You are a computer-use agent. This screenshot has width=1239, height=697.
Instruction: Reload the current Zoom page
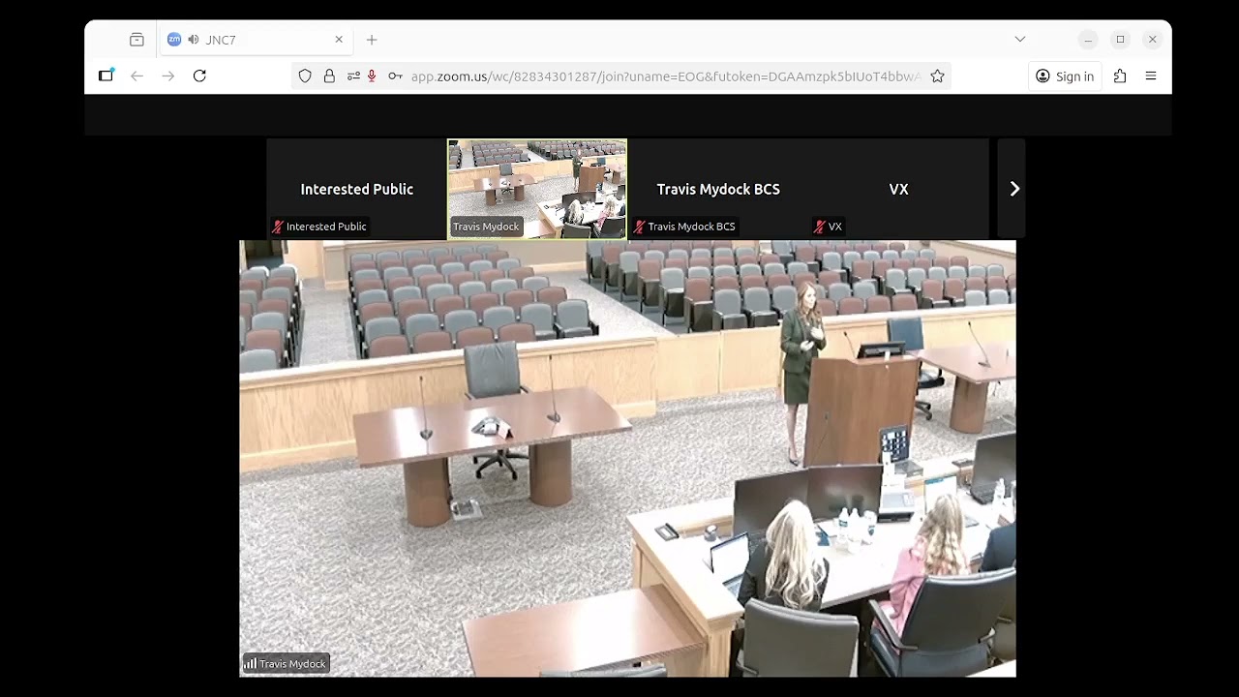(x=199, y=76)
